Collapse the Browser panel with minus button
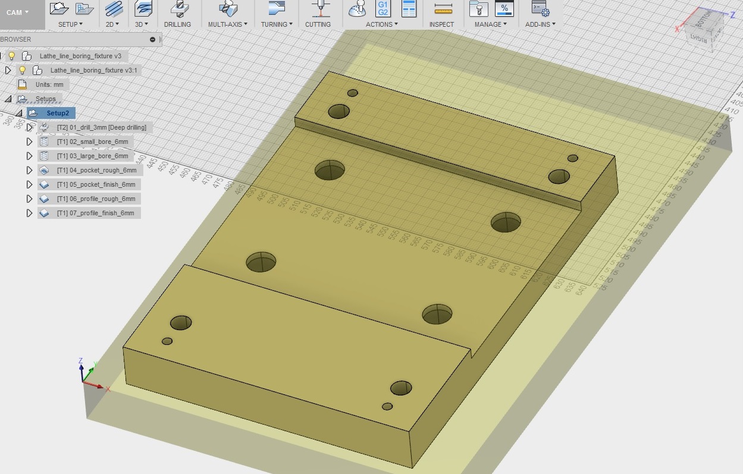Screen dimensions: 743x474 tap(152, 39)
